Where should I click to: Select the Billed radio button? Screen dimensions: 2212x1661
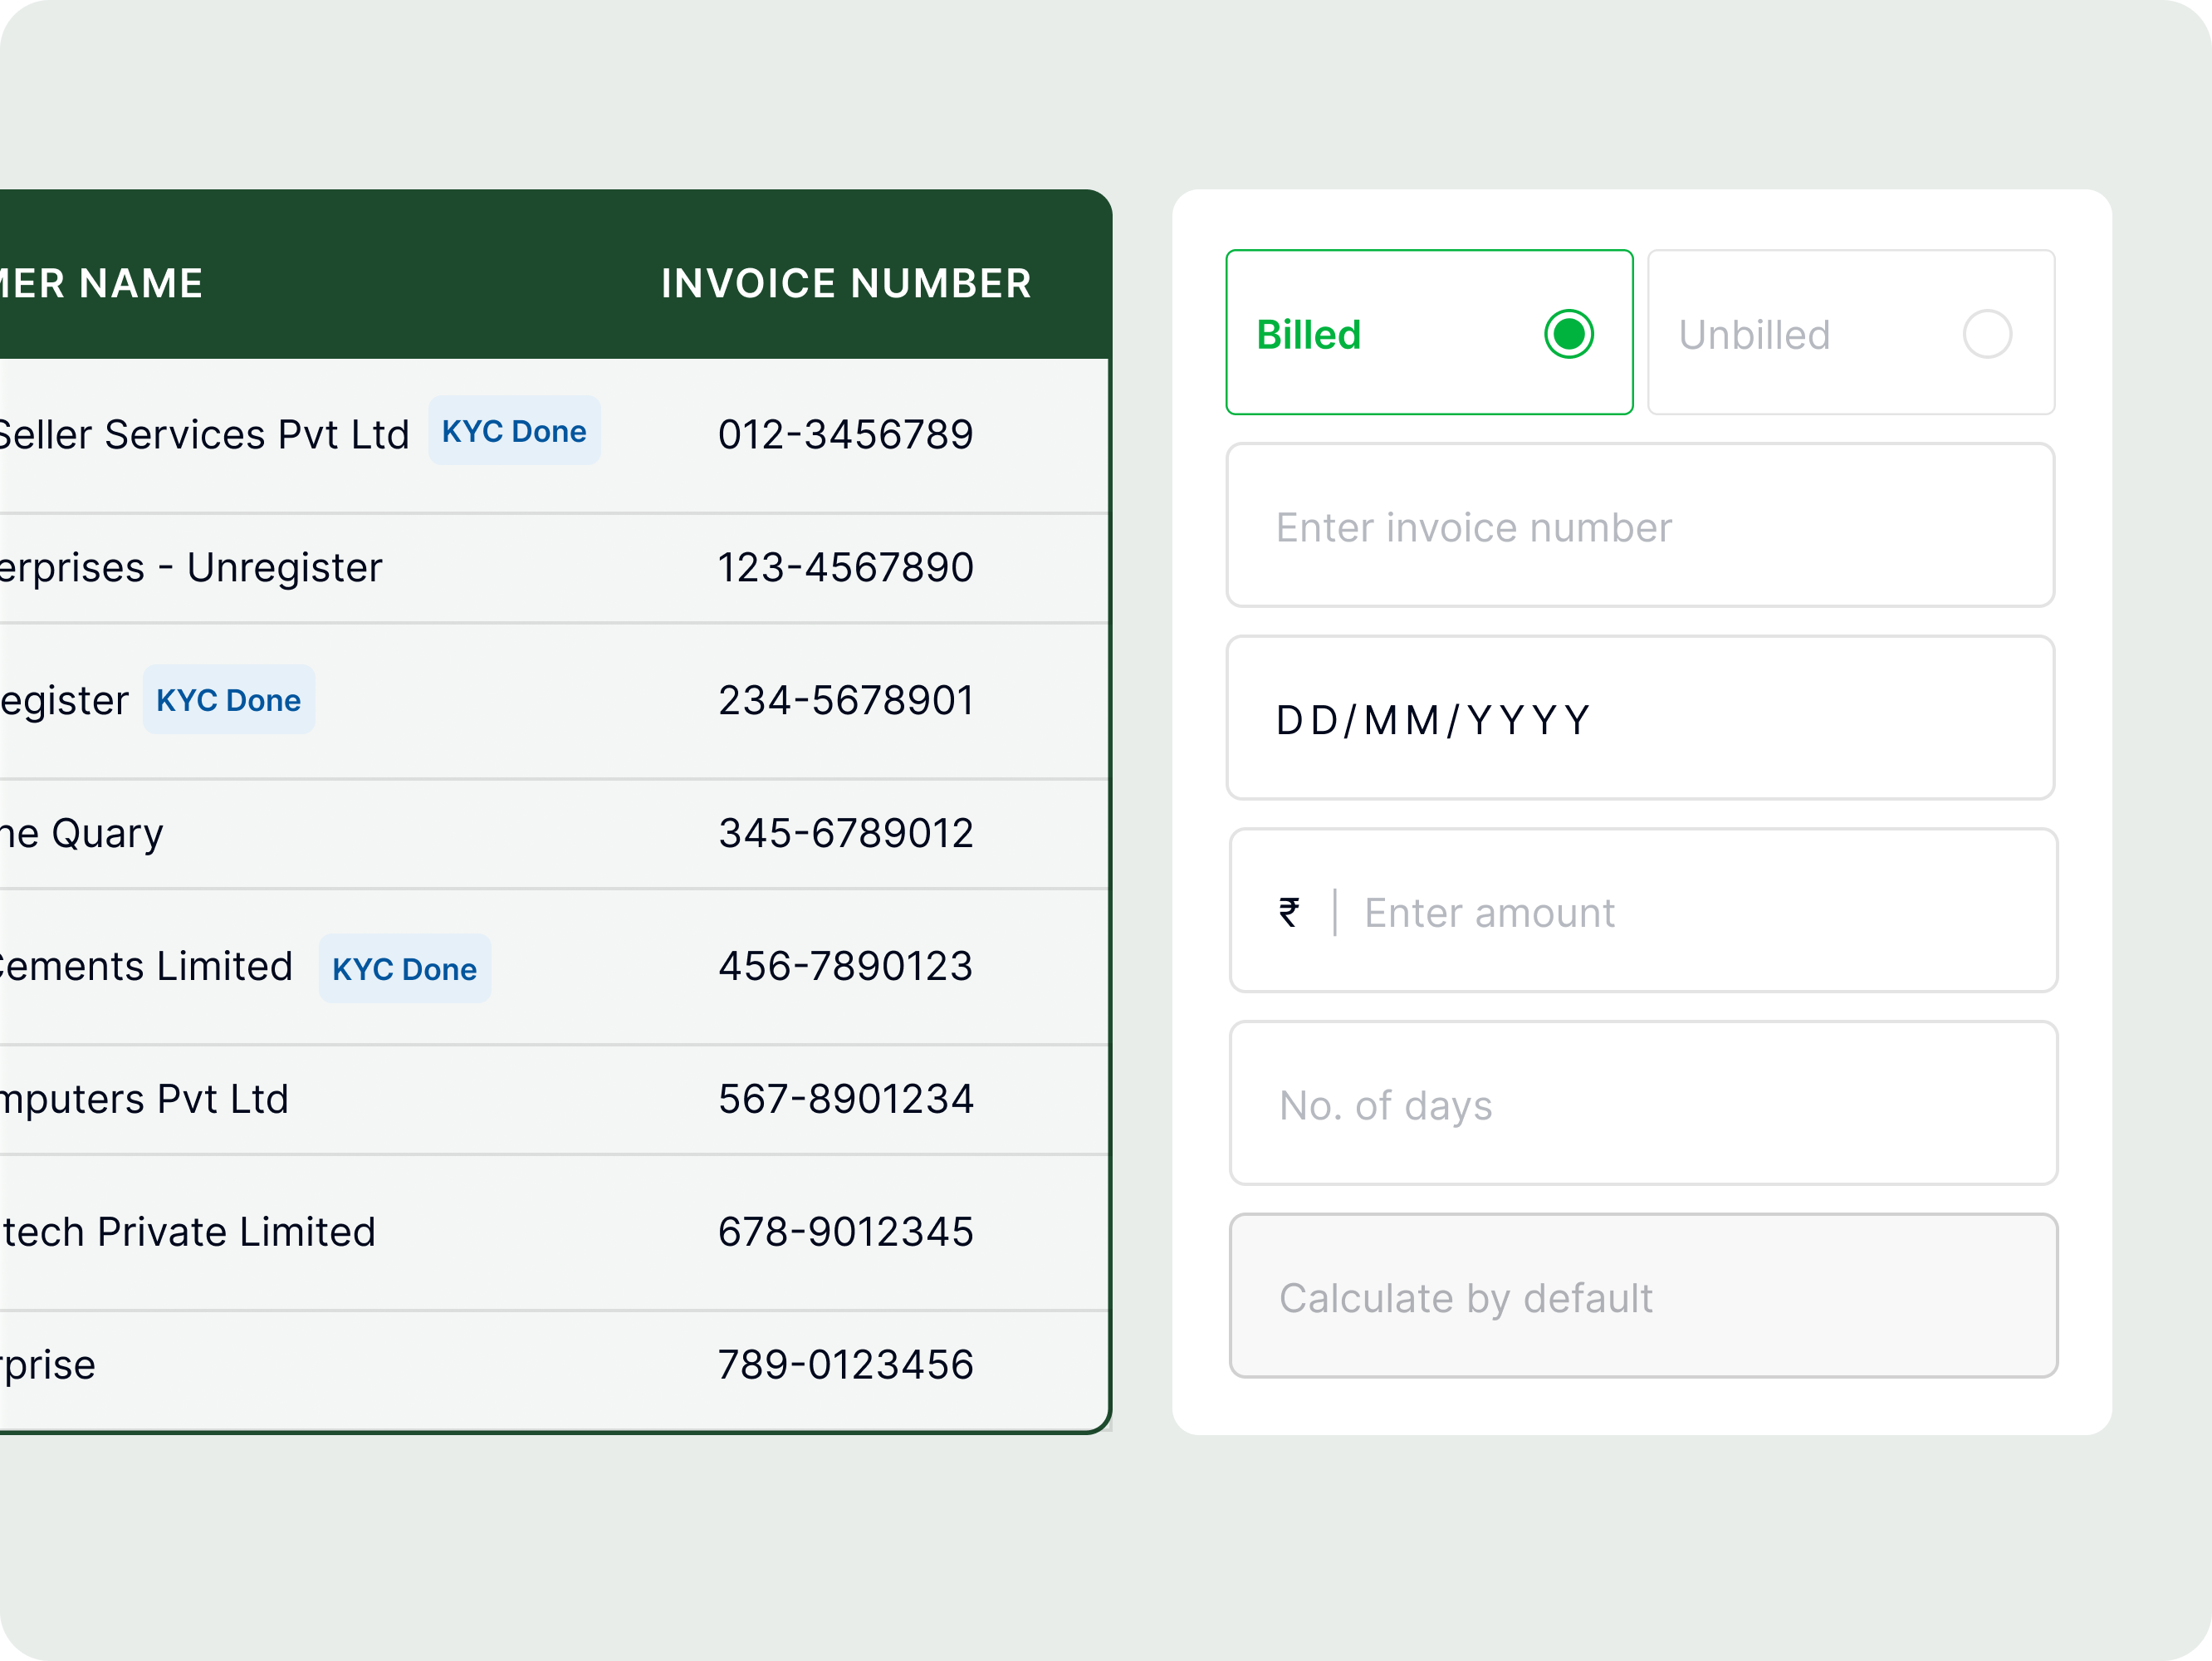tap(1568, 333)
